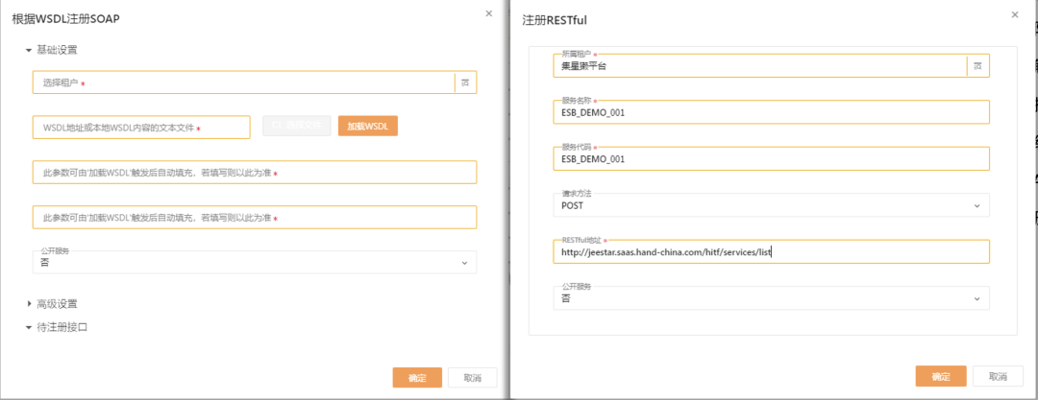Image resolution: width=1038 pixels, height=400 pixels.
Task: Close the 注册RESTful dialog
Action: pyautogui.click(x=1015, y=14)
